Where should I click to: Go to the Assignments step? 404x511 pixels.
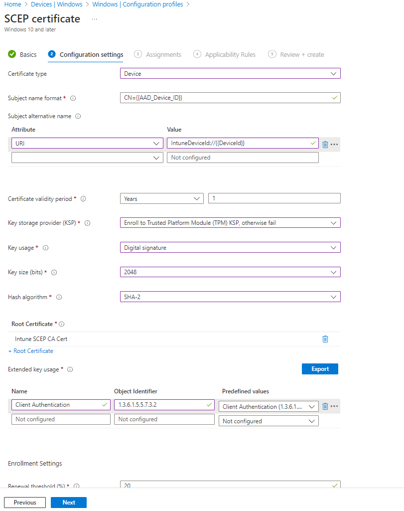[163, 54]
